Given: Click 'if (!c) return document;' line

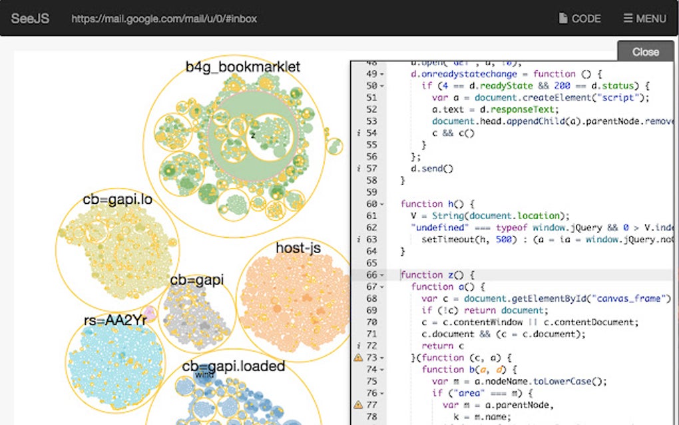Looking at the screenshot, I should coord(485,310).
